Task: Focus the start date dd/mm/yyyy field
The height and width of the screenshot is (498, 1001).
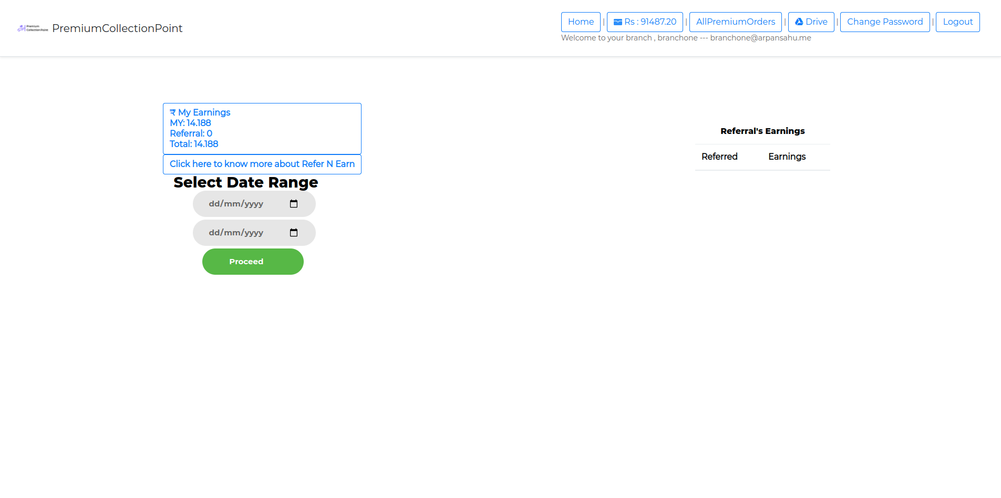Action: [x=236, y=204]
